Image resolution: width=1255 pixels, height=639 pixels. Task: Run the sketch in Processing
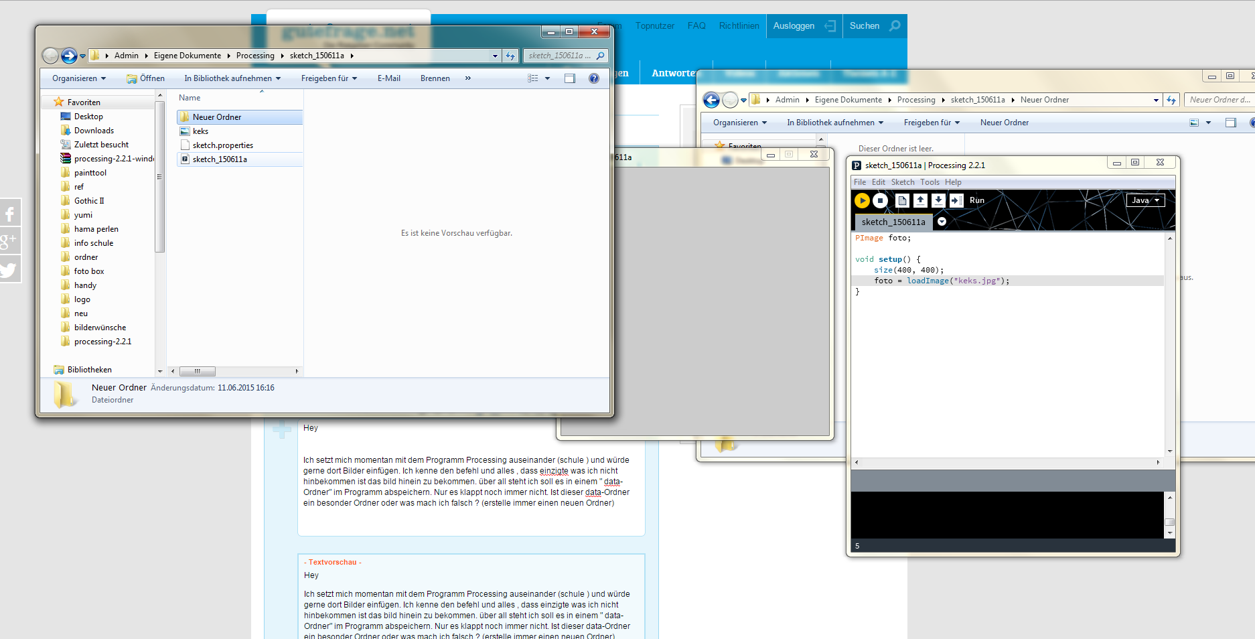(862, 200)
